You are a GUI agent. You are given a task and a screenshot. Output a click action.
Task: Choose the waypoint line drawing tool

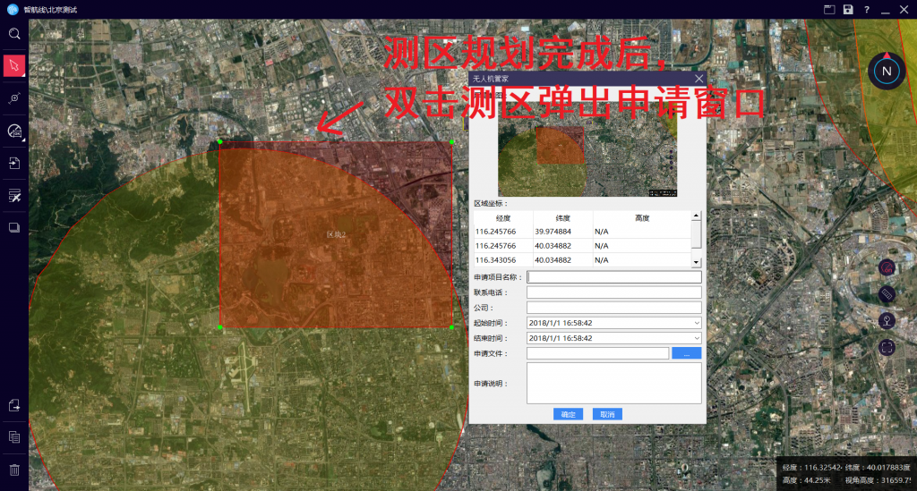click(x=14, y=98)
